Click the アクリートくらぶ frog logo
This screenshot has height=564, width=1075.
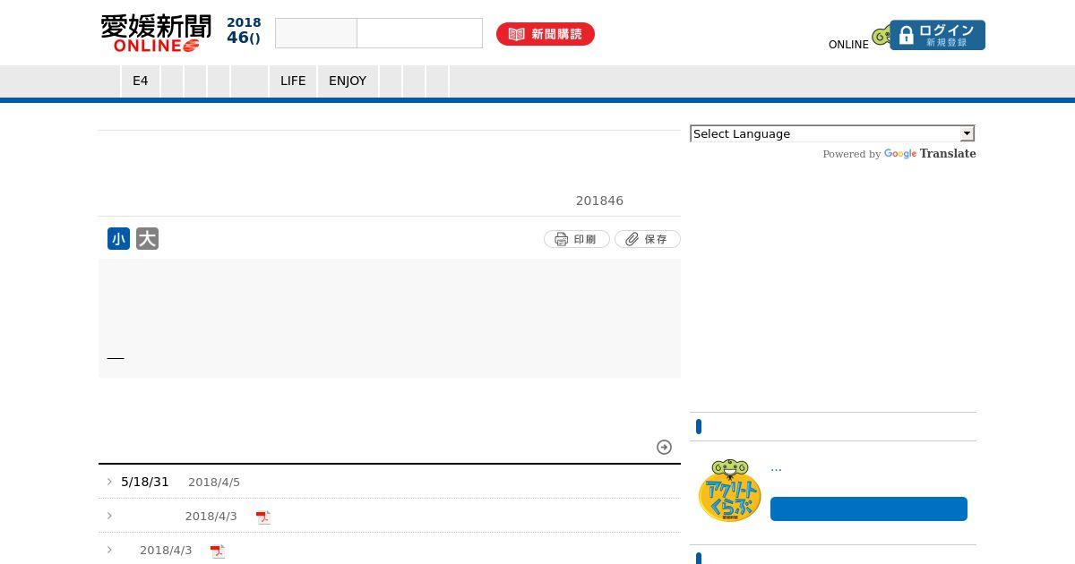[x=730, y=491]
